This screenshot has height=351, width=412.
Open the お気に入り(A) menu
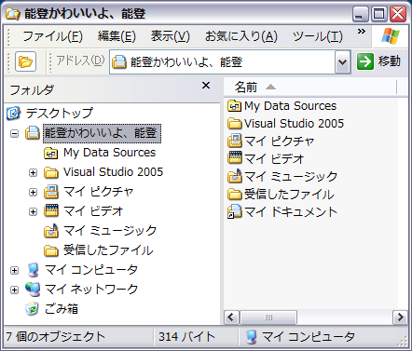coord(241,36)
